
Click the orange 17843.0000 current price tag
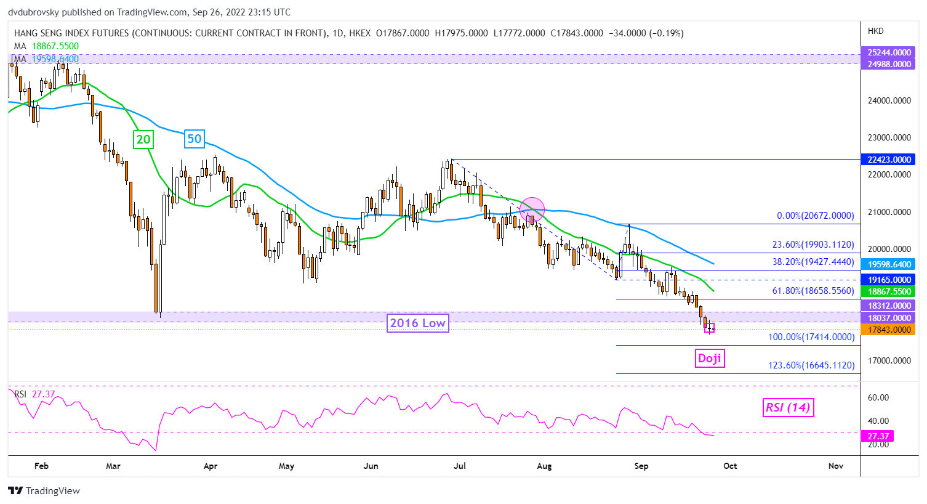point(889,330)
